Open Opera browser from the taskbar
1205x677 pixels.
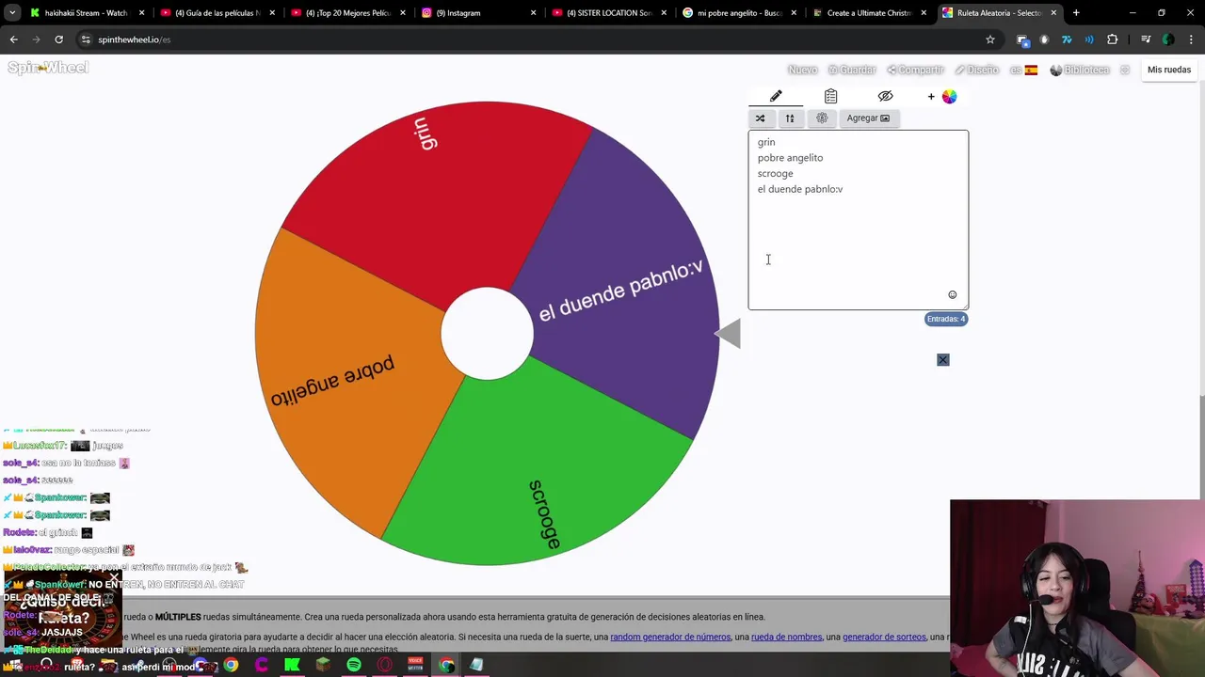[384, 665]
